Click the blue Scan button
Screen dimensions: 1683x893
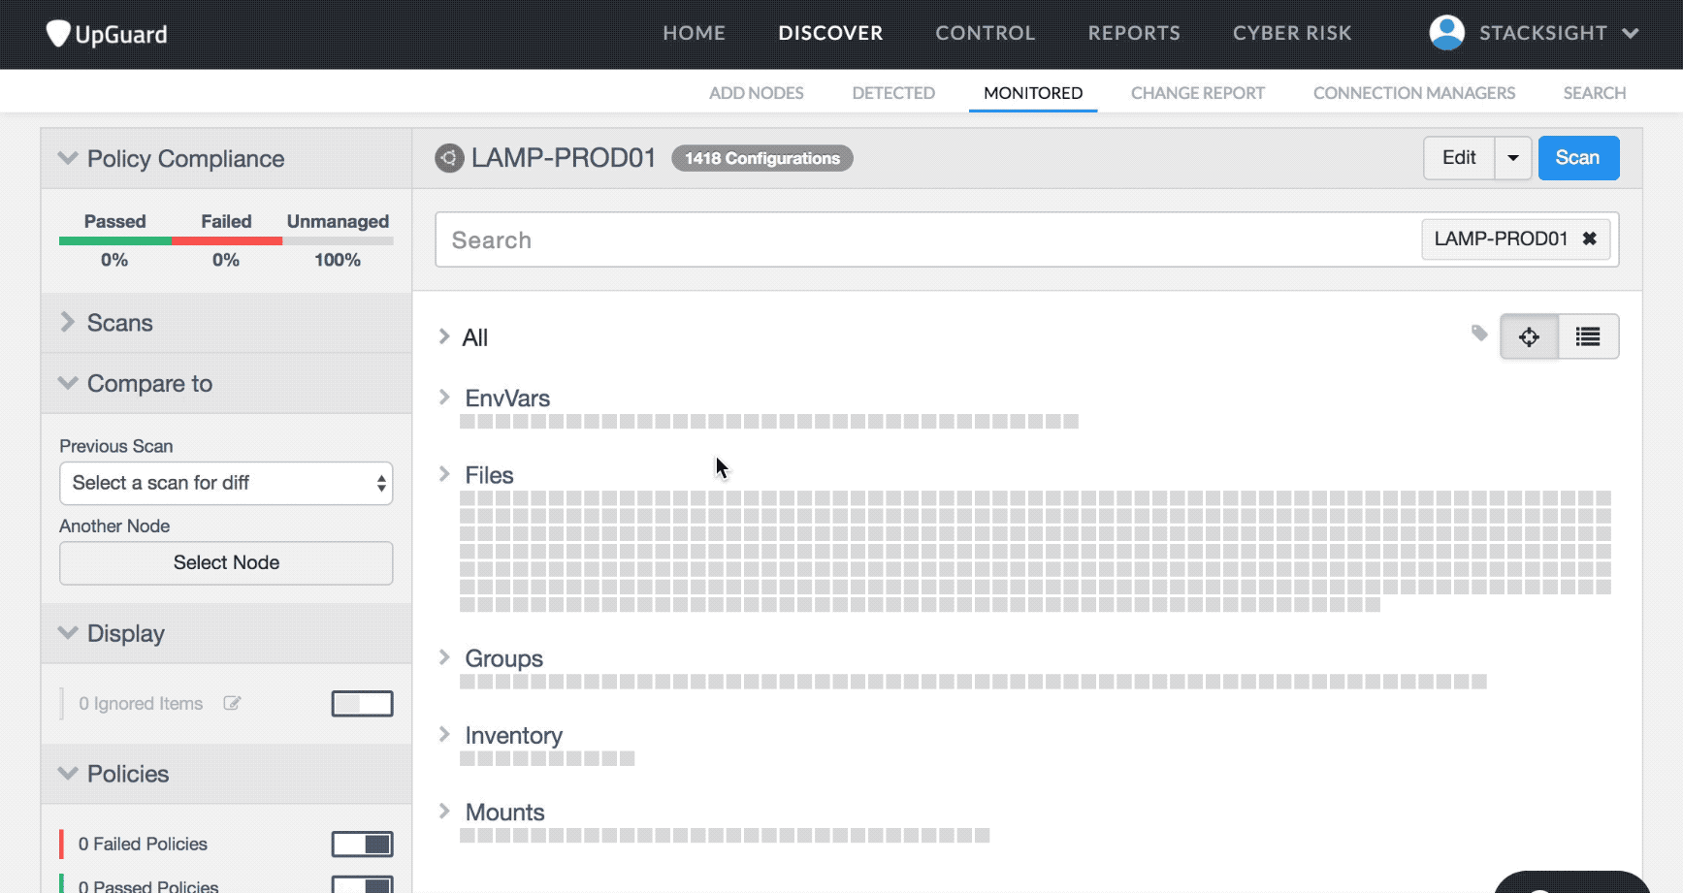click(x=1578, y=158)
